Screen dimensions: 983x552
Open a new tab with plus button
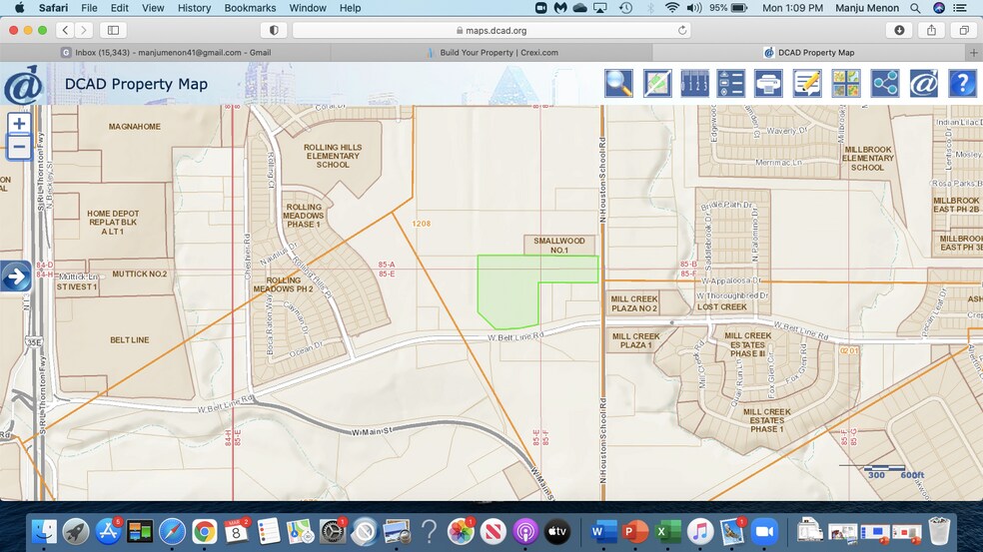click(x=974, y=53)
